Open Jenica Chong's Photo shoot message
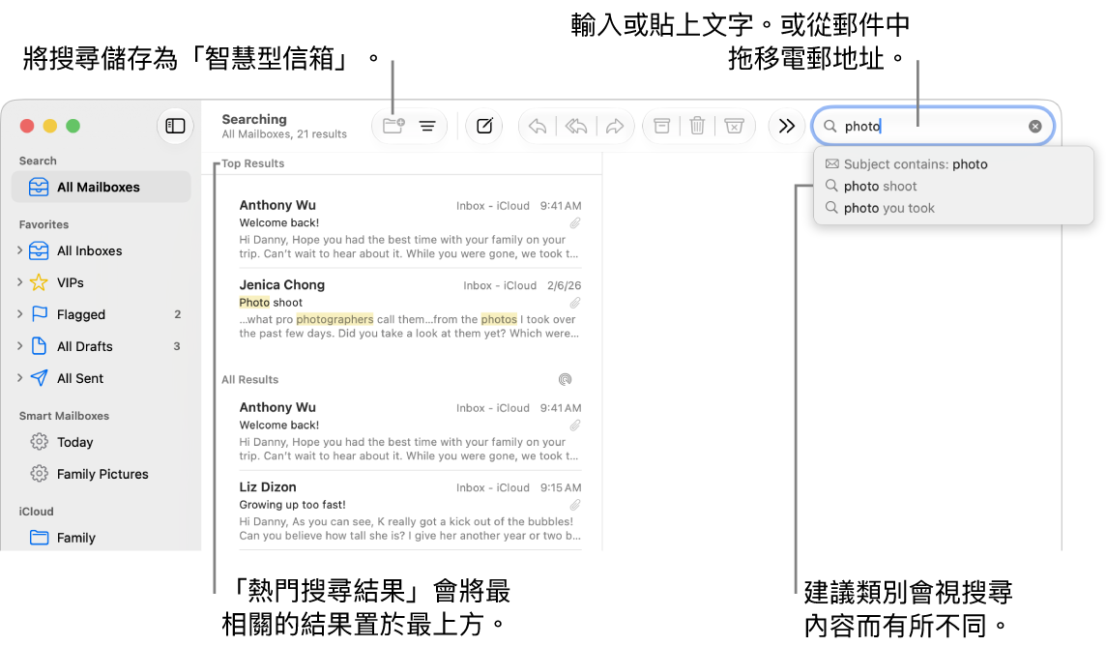Viewport: 1106px width, 646px height. (x=410, y=308)
